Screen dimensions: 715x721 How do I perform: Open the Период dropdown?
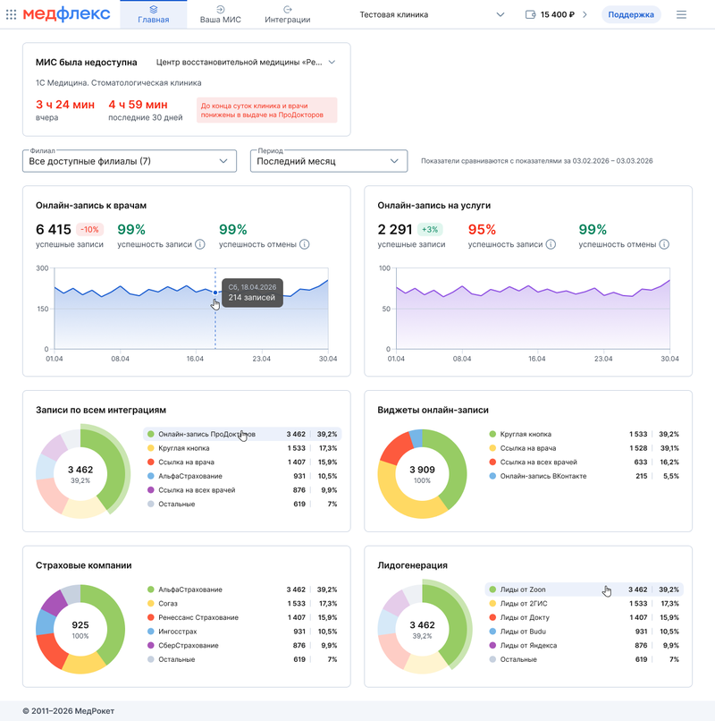coord(329,161)
